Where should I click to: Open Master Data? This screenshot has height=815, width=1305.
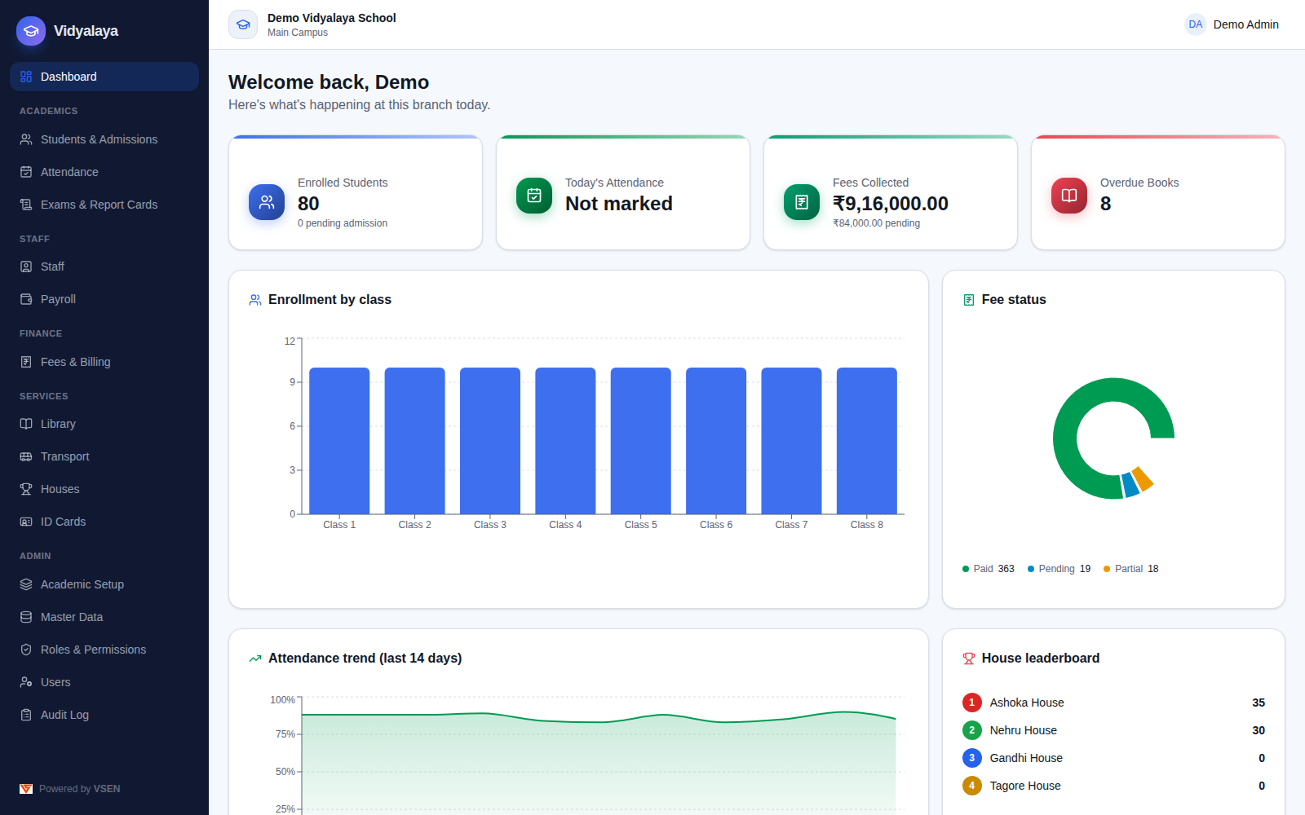point(104,617)
